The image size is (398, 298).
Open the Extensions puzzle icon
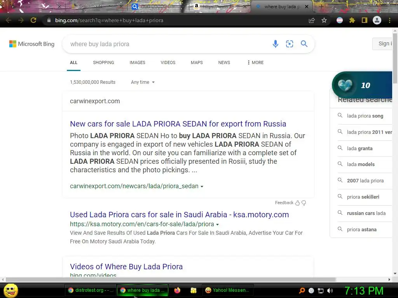pos(352,20)
